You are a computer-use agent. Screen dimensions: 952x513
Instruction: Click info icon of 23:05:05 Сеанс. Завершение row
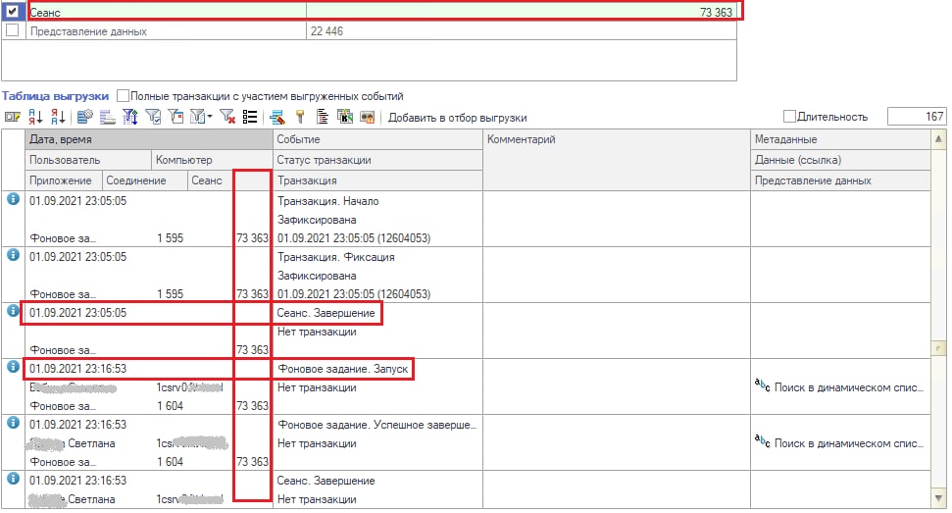[x=13, y=310]
